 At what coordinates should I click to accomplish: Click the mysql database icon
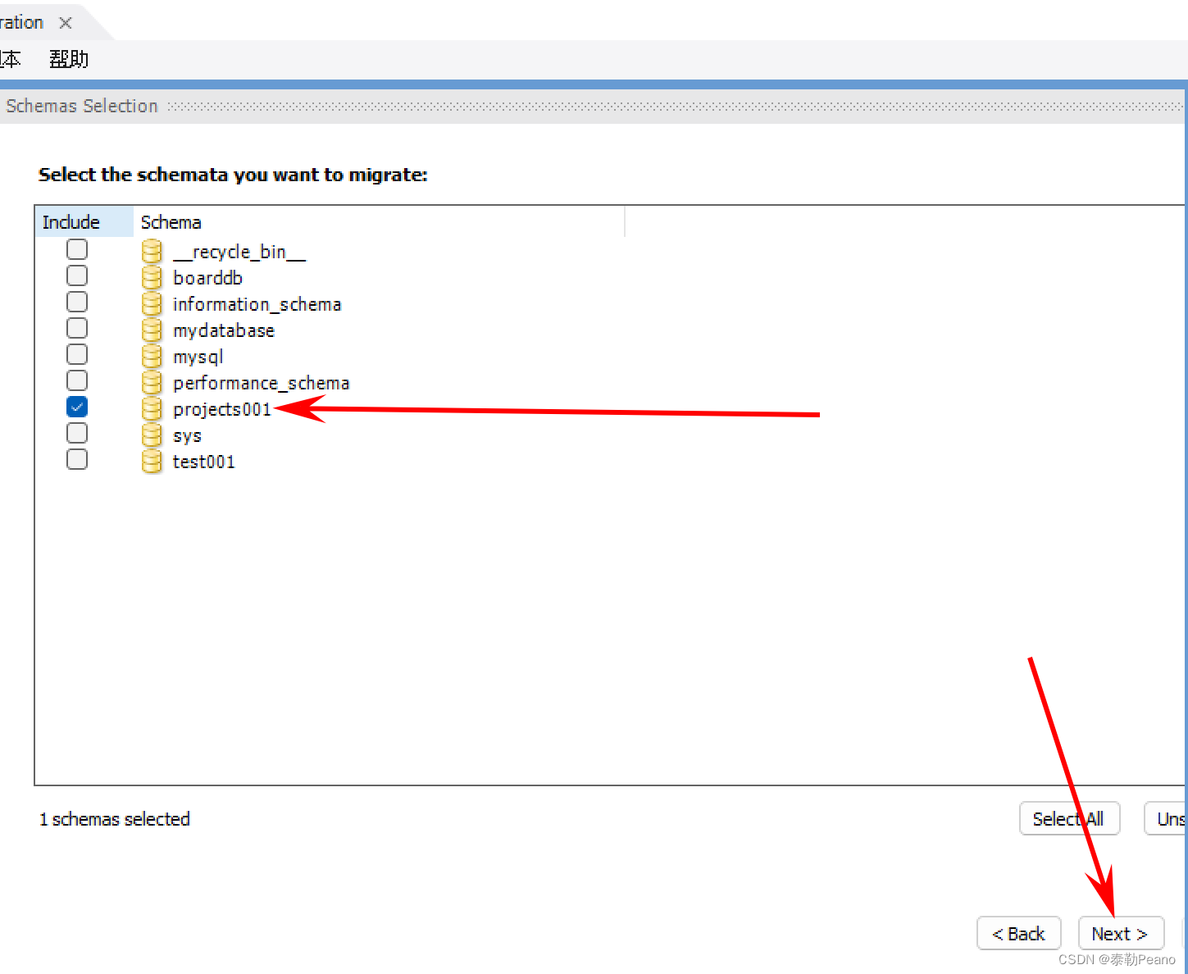(152, 356)
